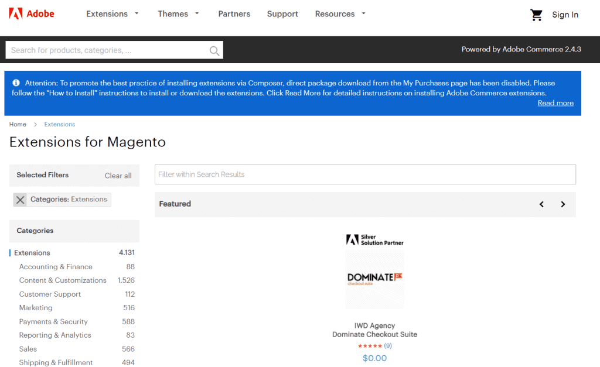Expand the Themes menu dropdown arrow
The width and height of the screenshot is (600, 367).
(197, 13)
